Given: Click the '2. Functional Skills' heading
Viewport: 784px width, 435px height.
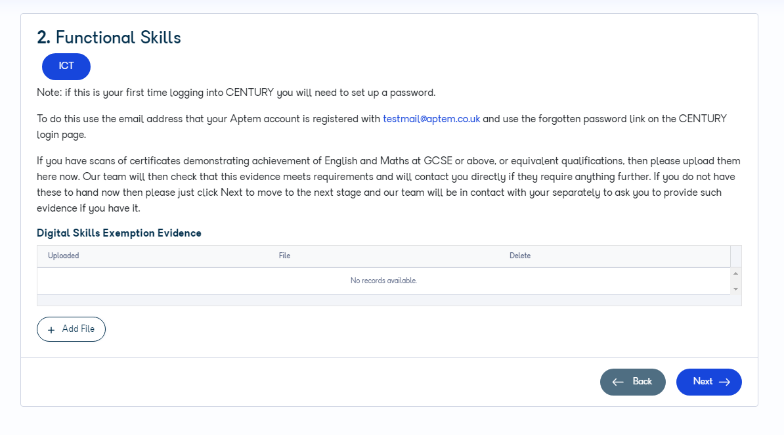Looking at the screenshot, I should click(109, 37).
